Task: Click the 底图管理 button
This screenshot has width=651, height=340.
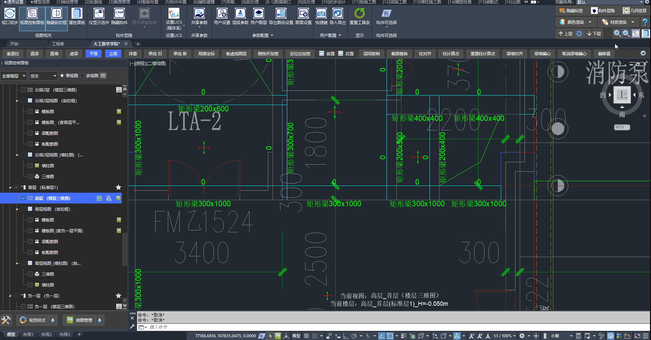Action: (80, 320)
